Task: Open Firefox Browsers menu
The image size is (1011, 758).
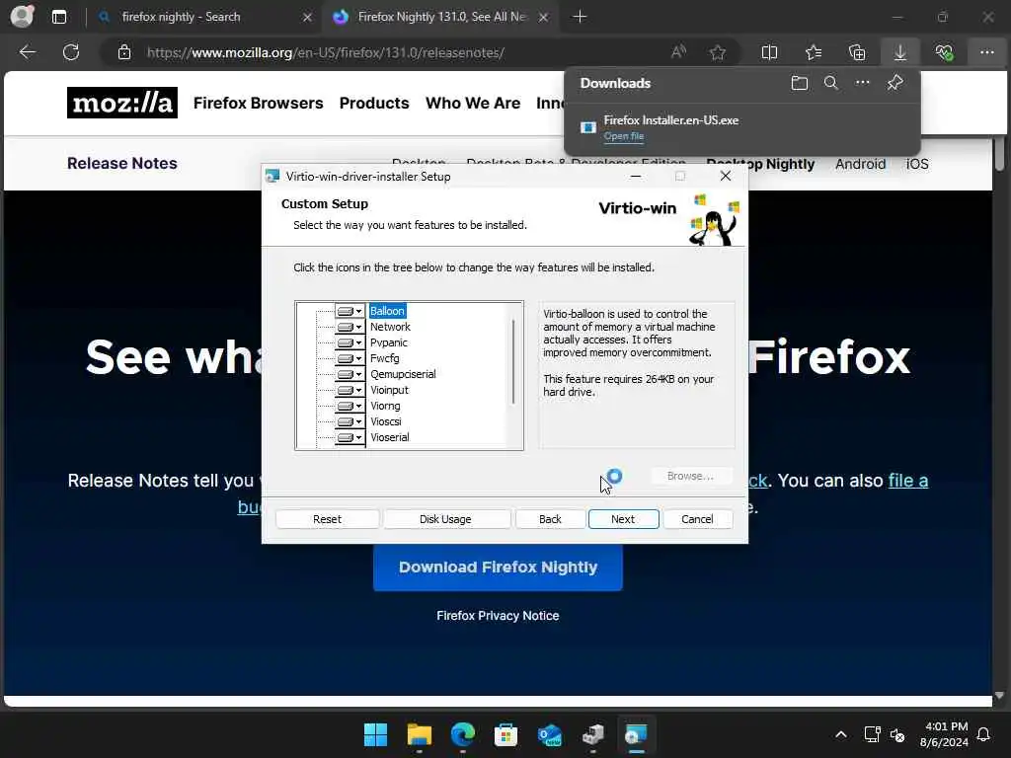Action: [258, 103]
